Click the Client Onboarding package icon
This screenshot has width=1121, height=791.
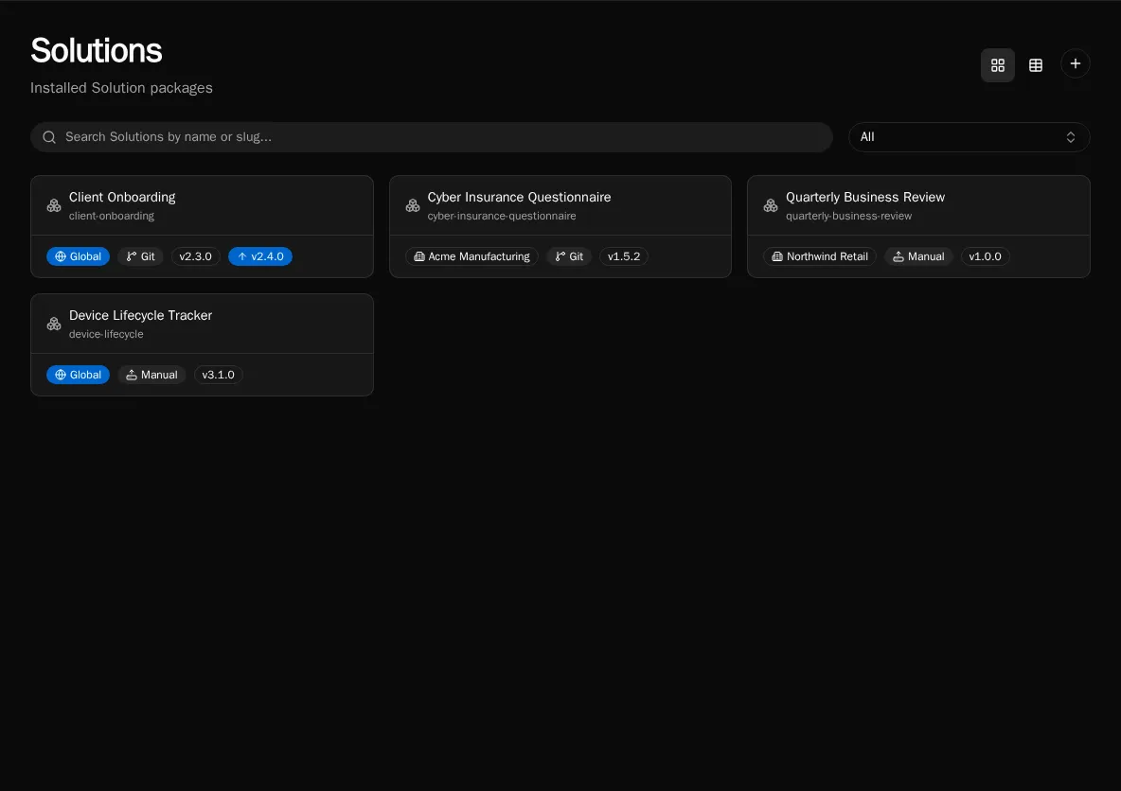point(54,205)
